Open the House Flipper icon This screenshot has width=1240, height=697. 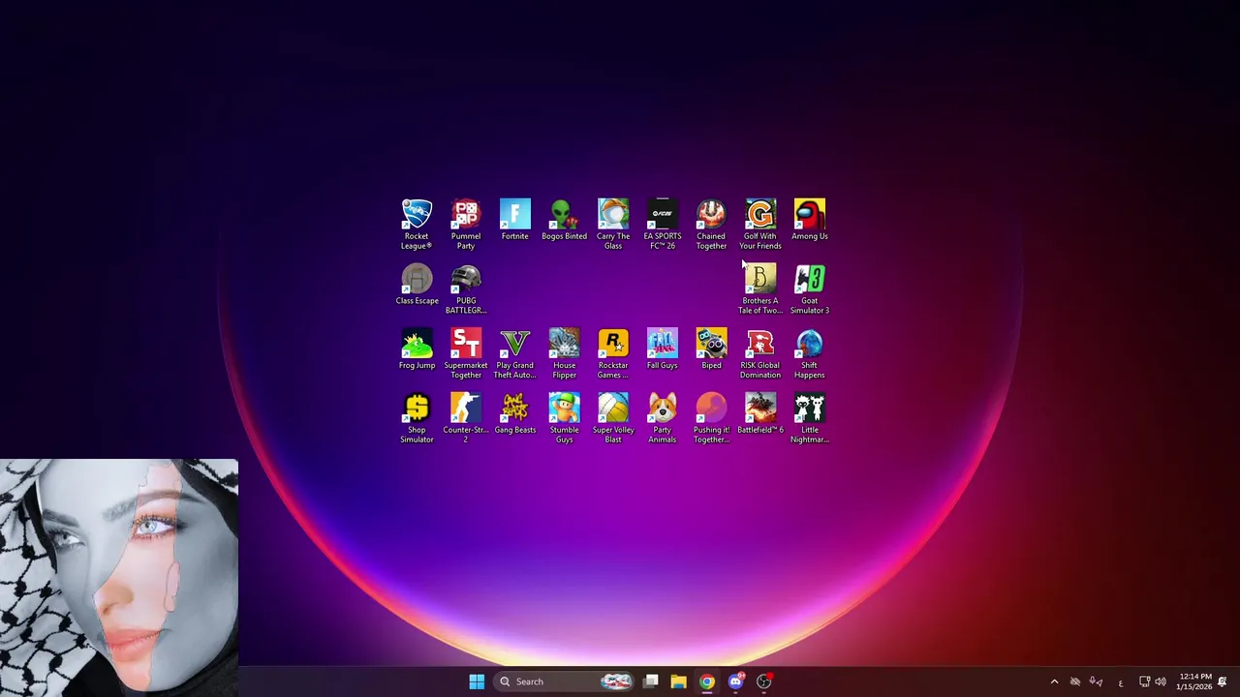click(564, 353)
